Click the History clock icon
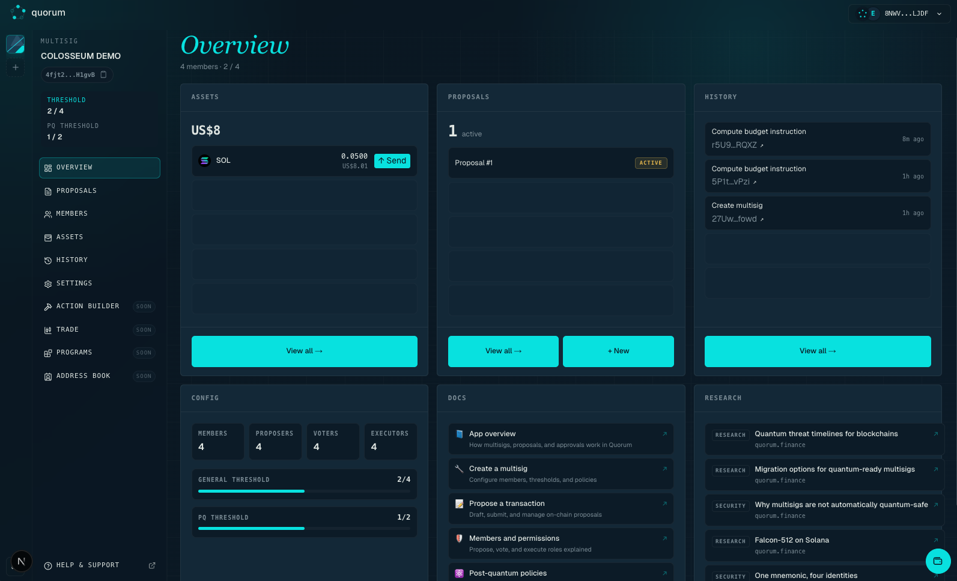Screen dimensions: 957x581 click(x=48, y=261)
